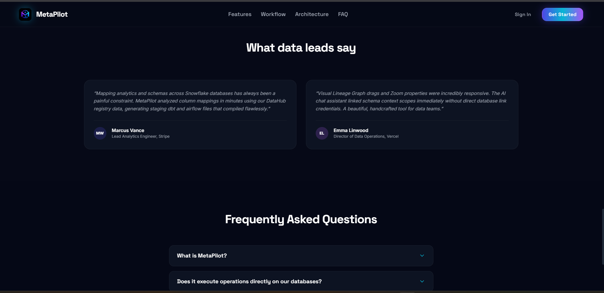Screen dimensions: 604x293
Task: Click the "Frequently Asked Questions" heading
Action: (x=301, y=219)
